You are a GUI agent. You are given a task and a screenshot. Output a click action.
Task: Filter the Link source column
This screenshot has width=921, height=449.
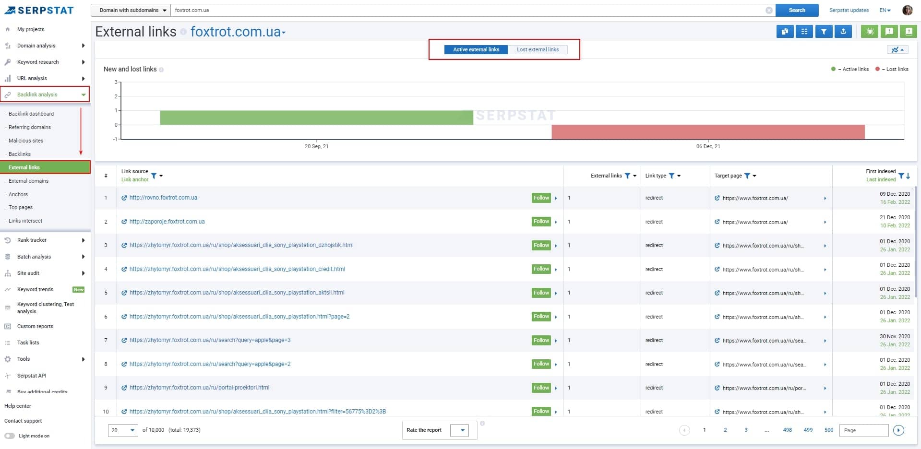pyautogui.click(x=154, y=176)
